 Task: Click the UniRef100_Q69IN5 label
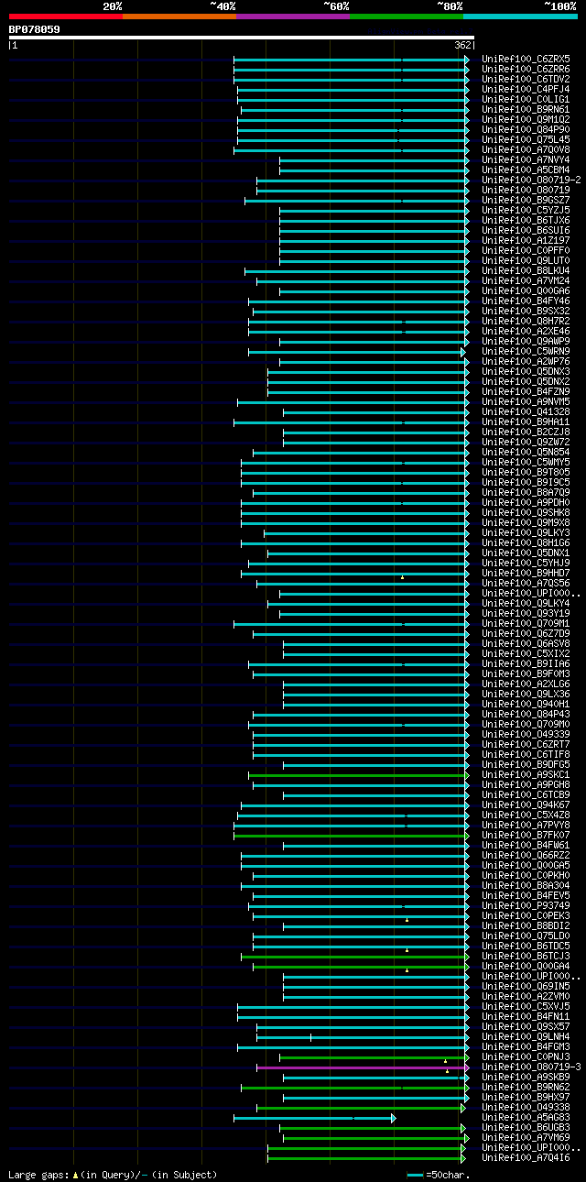pos(526,986)
